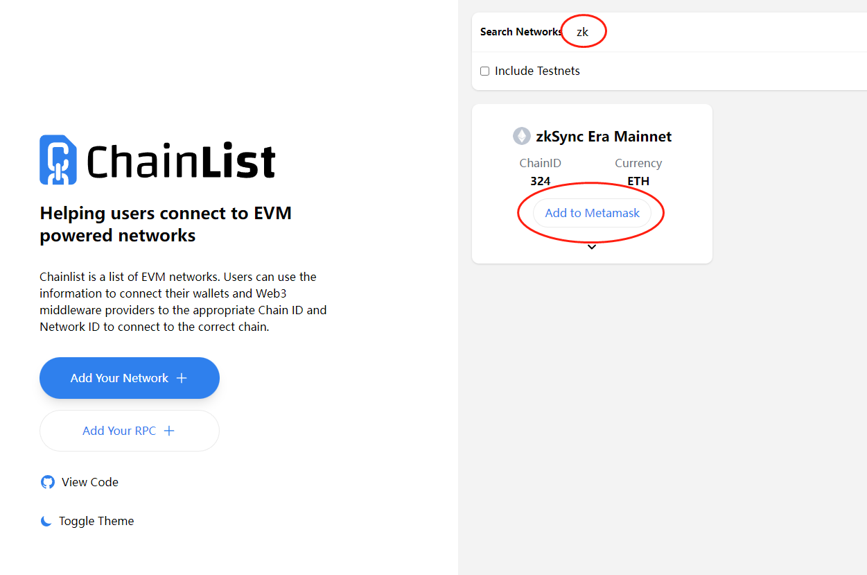Click the Include Testnets label text

537,71
